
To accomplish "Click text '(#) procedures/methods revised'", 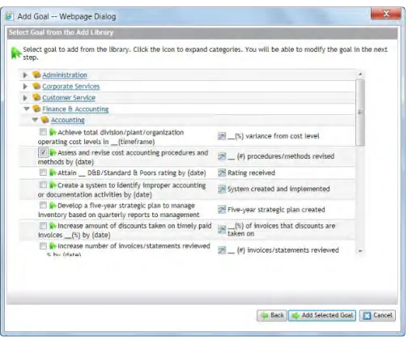I will pos(286,156).
